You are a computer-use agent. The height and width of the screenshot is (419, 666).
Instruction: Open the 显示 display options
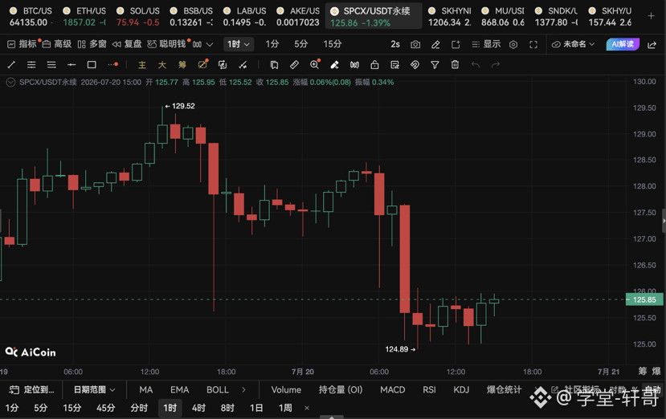(487, 44)
